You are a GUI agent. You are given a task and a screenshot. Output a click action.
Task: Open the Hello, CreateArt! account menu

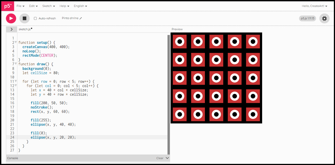pyautogui.click(x=315, y=6)
